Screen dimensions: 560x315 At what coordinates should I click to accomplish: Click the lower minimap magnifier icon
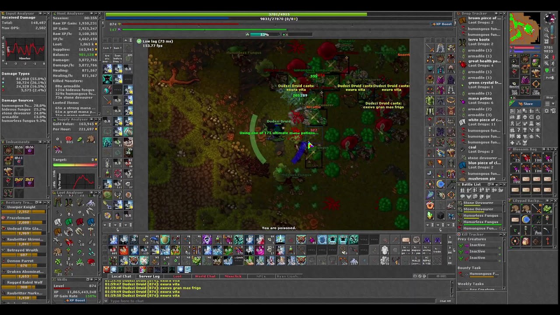click(546, 36)
